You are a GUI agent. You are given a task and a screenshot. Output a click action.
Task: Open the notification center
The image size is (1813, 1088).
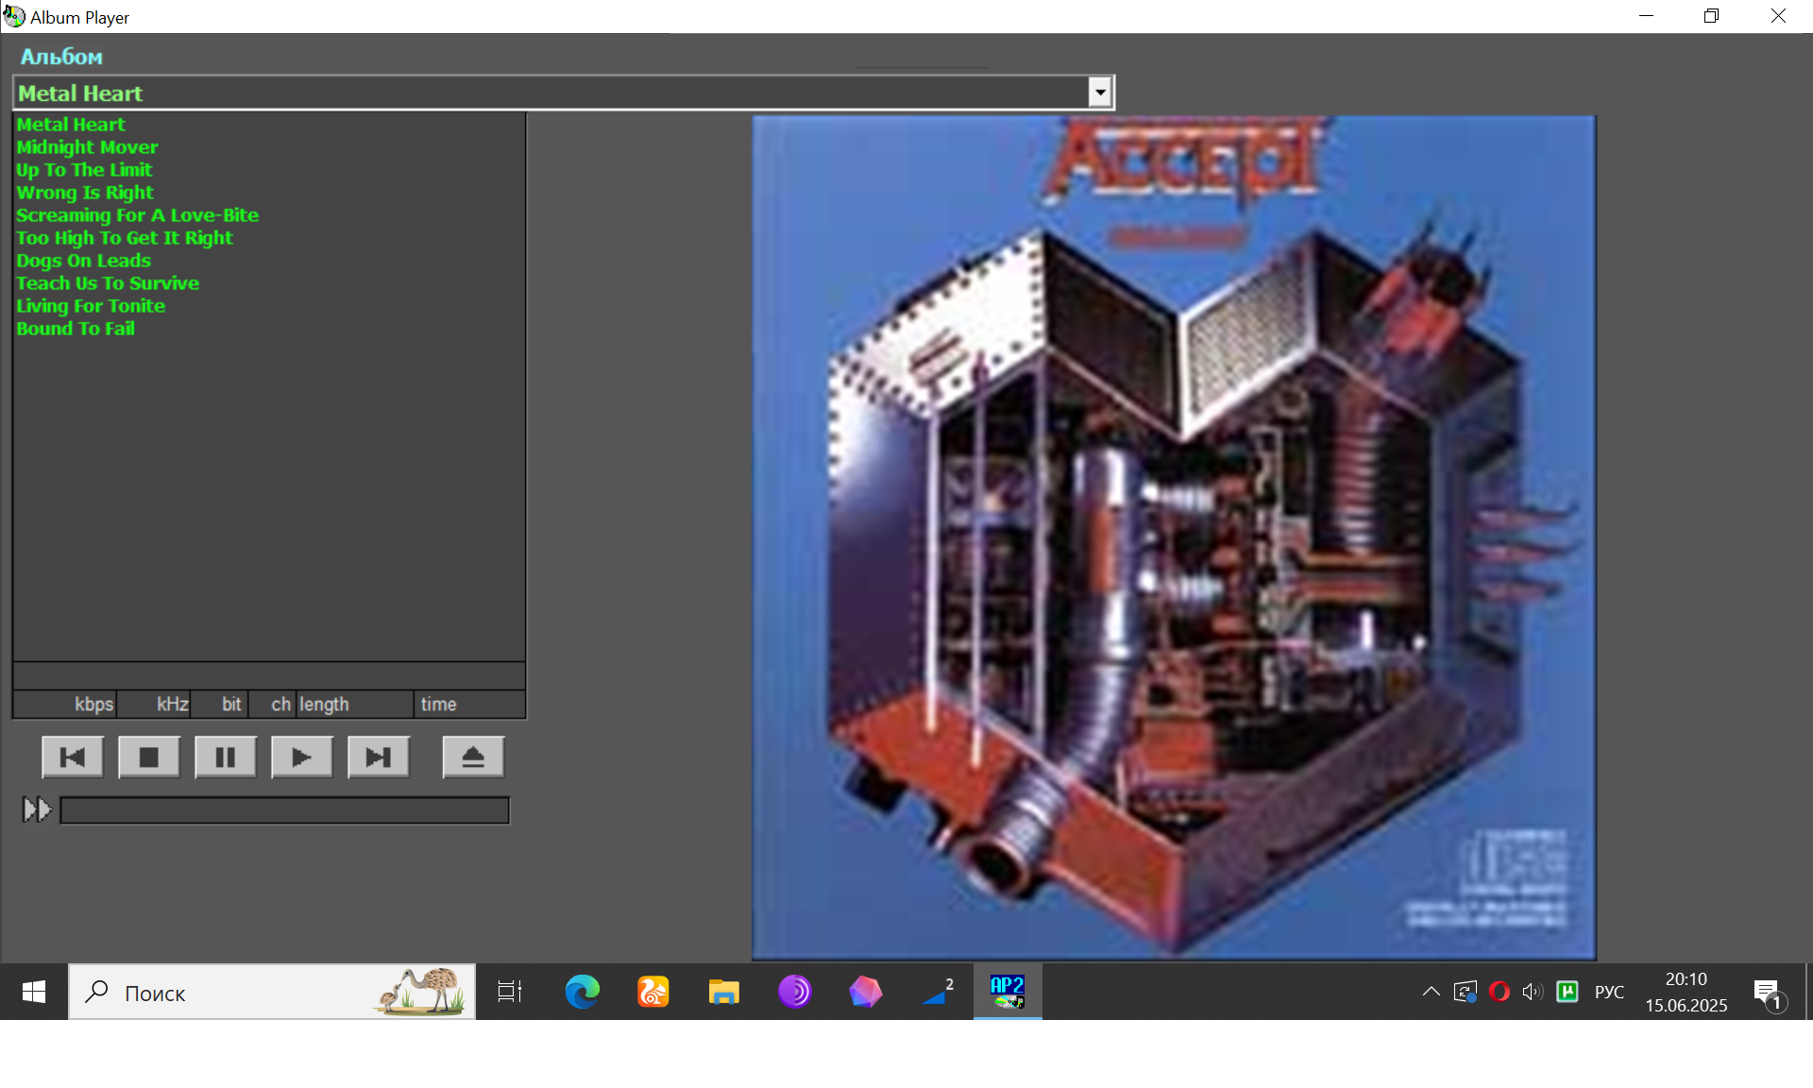(x=1769, y=993)
